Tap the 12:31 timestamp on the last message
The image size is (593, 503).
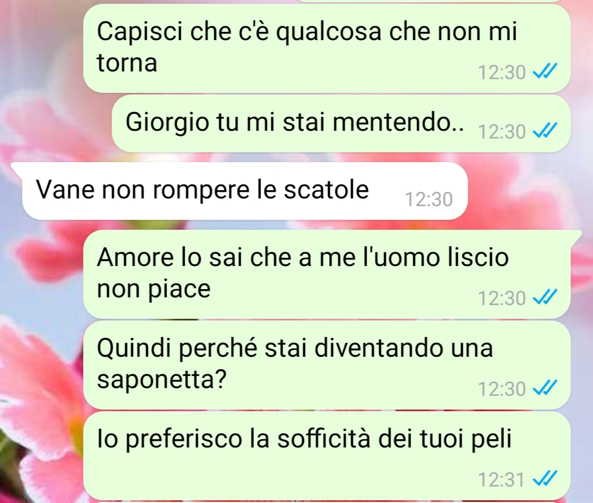click(x=501, y=479)
